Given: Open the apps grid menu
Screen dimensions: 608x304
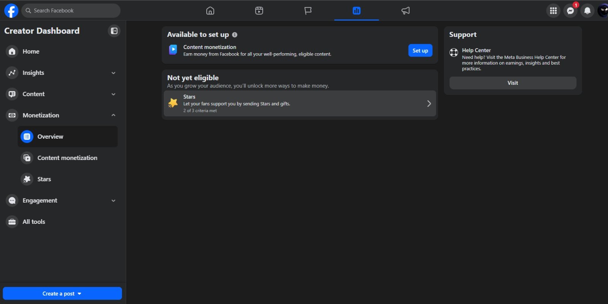Looking at the screenshot, I should coord(553,11).
